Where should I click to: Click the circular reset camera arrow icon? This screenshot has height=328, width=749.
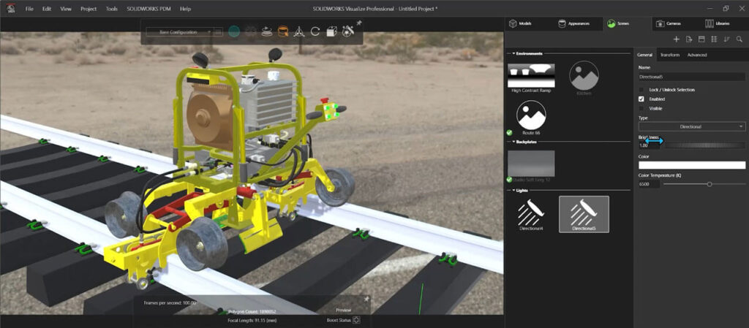click(315, 32)
